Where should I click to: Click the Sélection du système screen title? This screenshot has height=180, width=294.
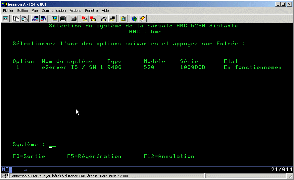(x=143, y=26)
